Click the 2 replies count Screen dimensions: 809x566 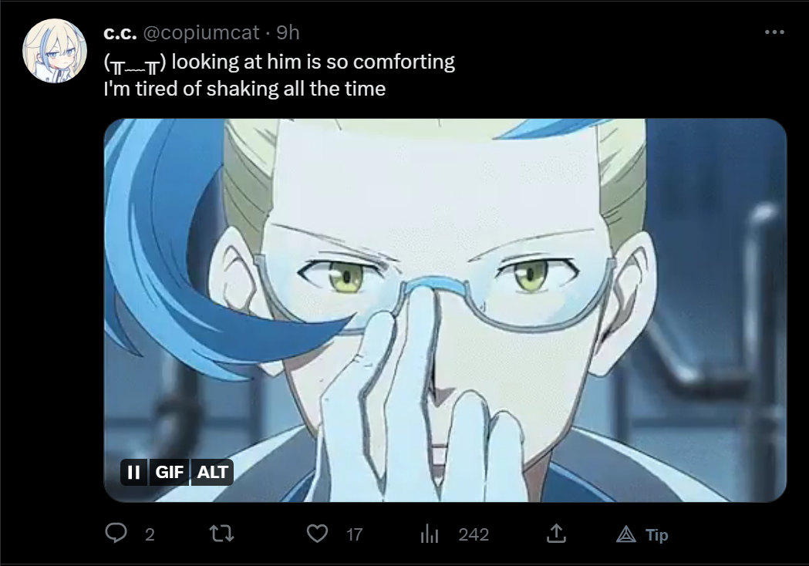pos(150,534)
